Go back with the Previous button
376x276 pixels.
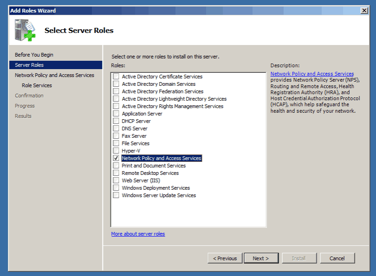click(x=225, y=258)
